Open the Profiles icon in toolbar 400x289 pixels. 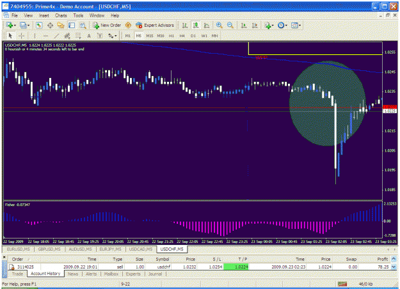[x=22, y=25]
